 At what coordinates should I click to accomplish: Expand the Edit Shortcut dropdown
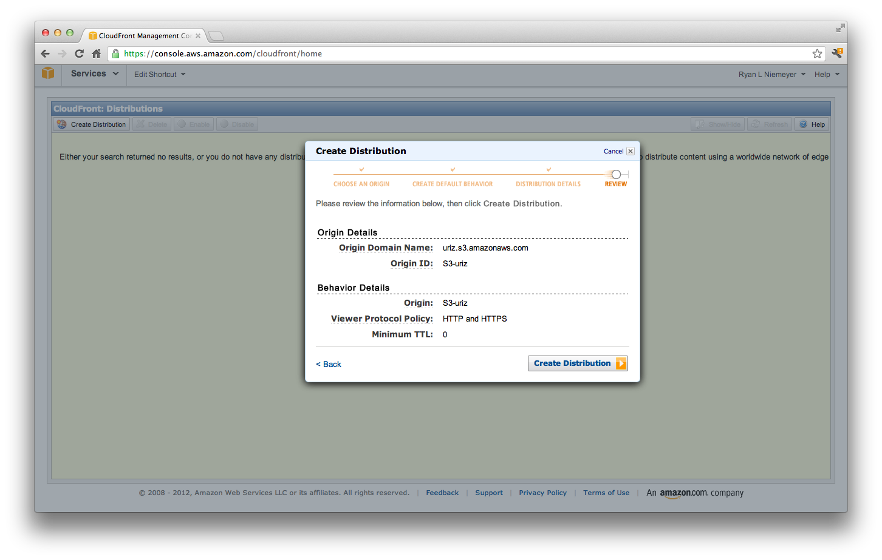click(x=159, y=74)
